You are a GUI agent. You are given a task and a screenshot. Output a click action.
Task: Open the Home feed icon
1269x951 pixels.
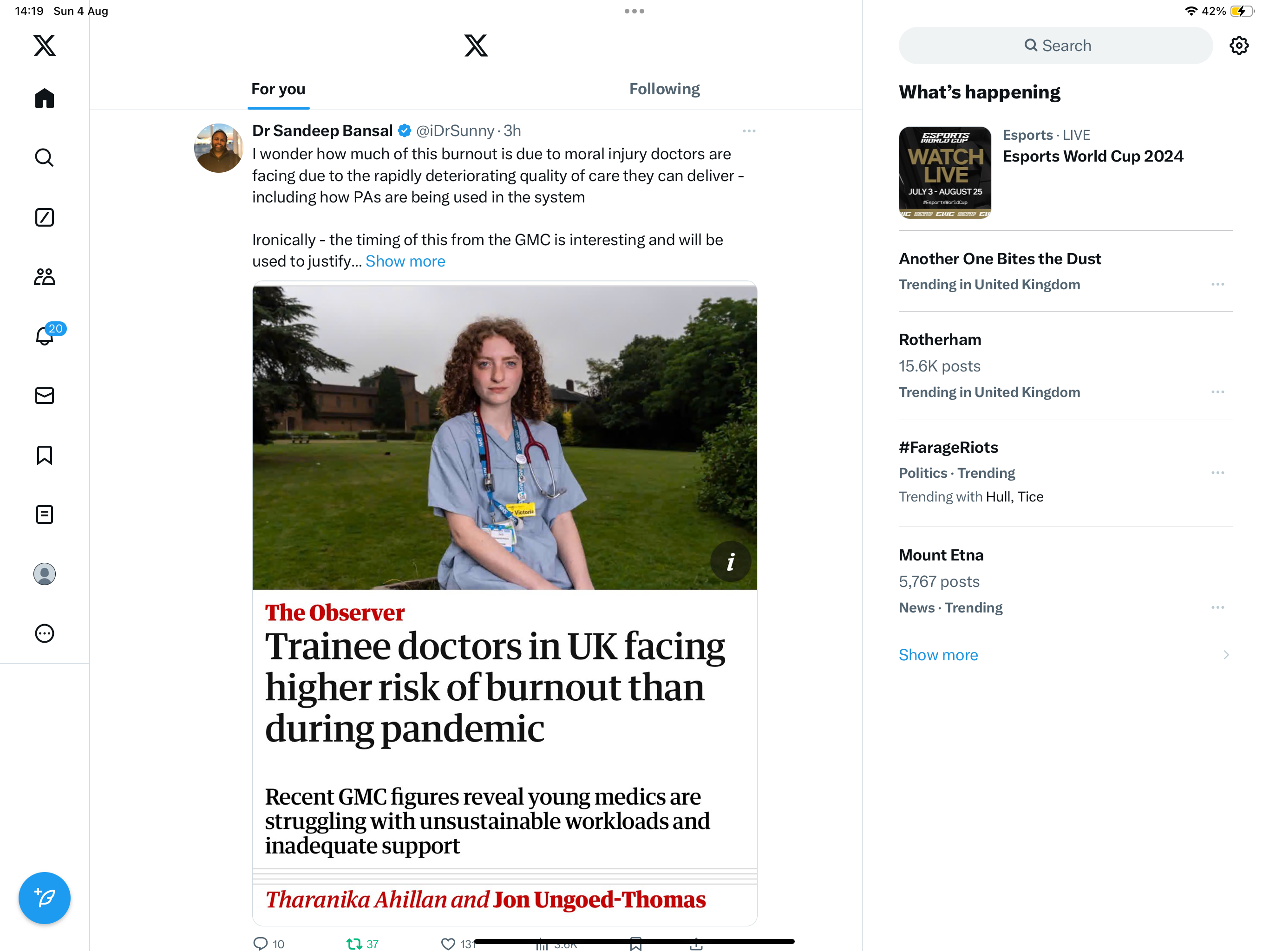pyautogui.click(x=44, y=98)
